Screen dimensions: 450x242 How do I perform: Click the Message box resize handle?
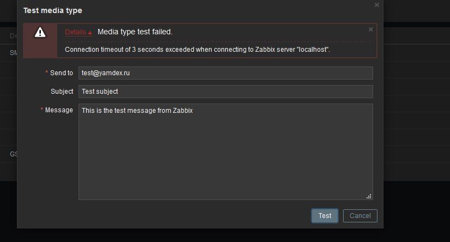tap(369, 196)
